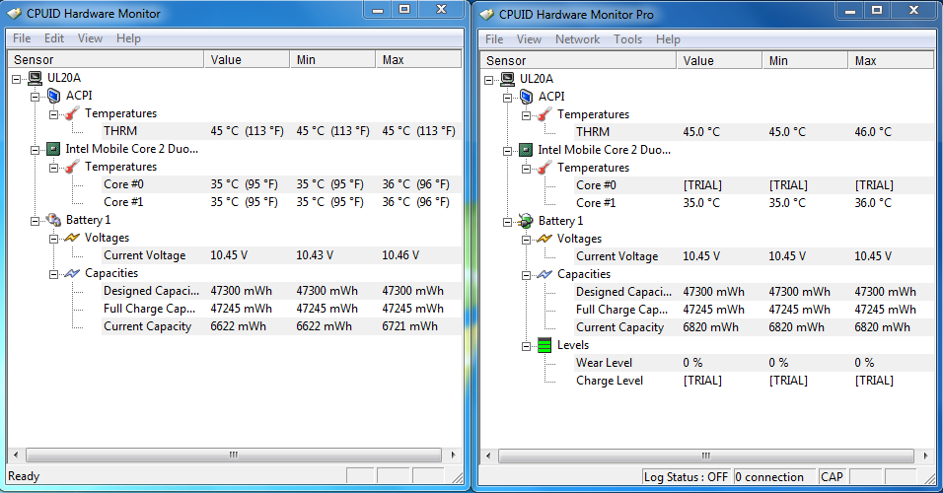The image size is (943, 493).
Task: Click Min column header in left window
Action: pos(332,59)
